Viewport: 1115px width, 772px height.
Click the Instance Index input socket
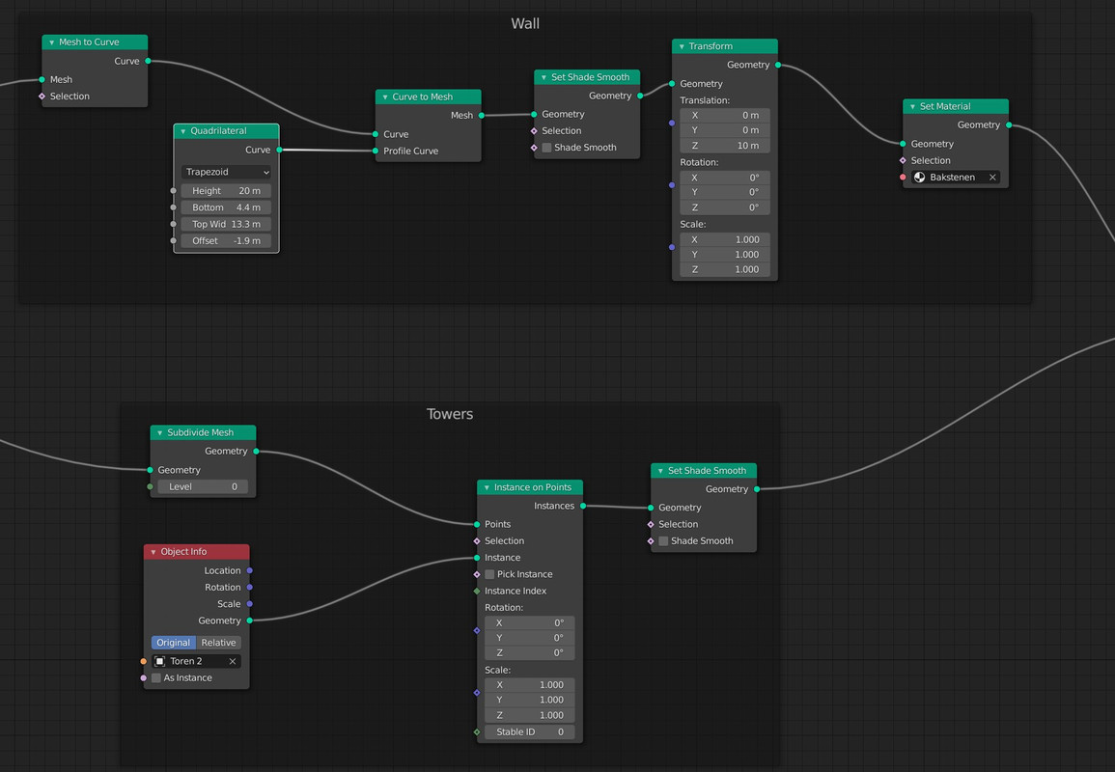(477, 591)
